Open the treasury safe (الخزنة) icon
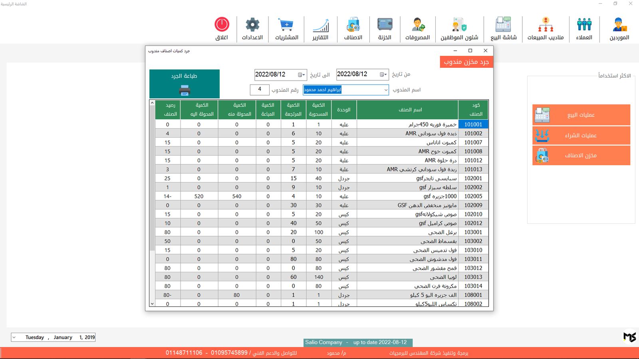 385,25
